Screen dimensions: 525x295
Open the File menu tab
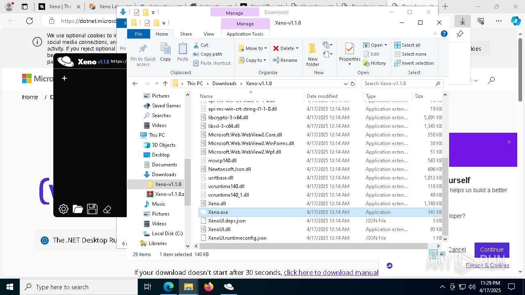pos(139,34)
